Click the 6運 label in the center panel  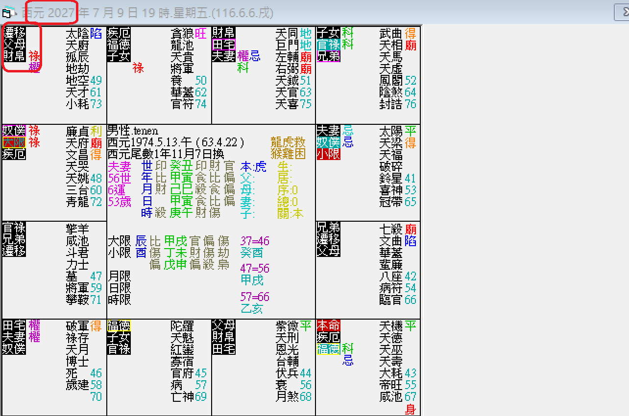click(x=116, y=189)
